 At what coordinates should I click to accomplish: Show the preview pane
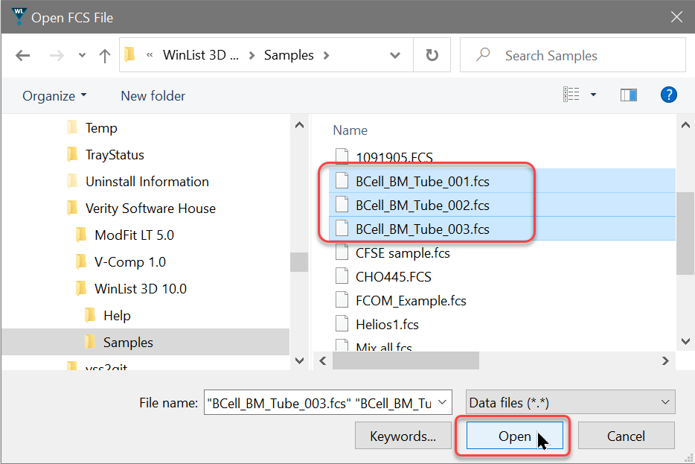(x=629, y=94)
